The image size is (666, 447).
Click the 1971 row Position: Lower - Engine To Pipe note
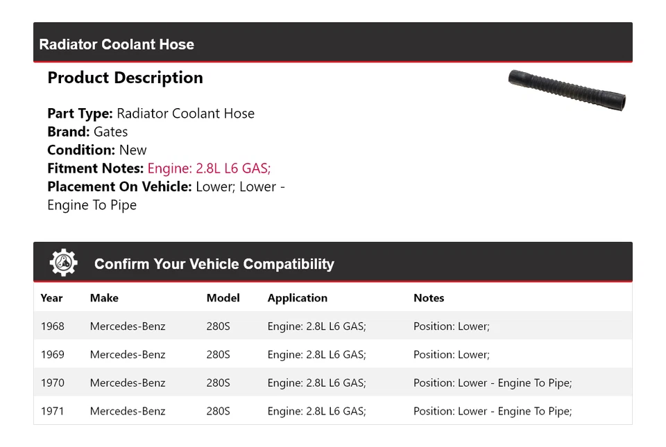pos(493,412)
